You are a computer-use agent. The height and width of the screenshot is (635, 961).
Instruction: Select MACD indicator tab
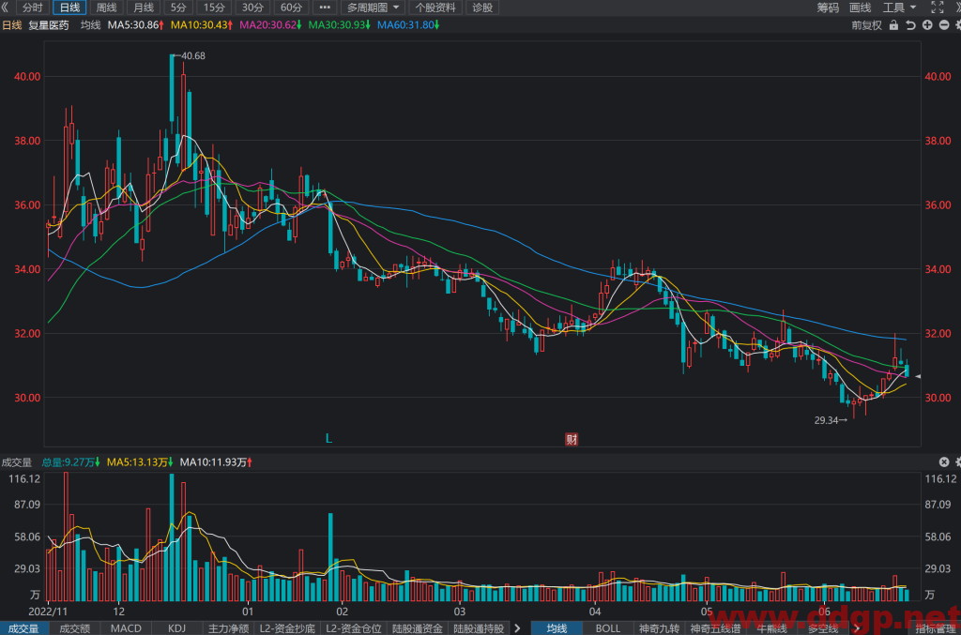click(x=126, y=628)
